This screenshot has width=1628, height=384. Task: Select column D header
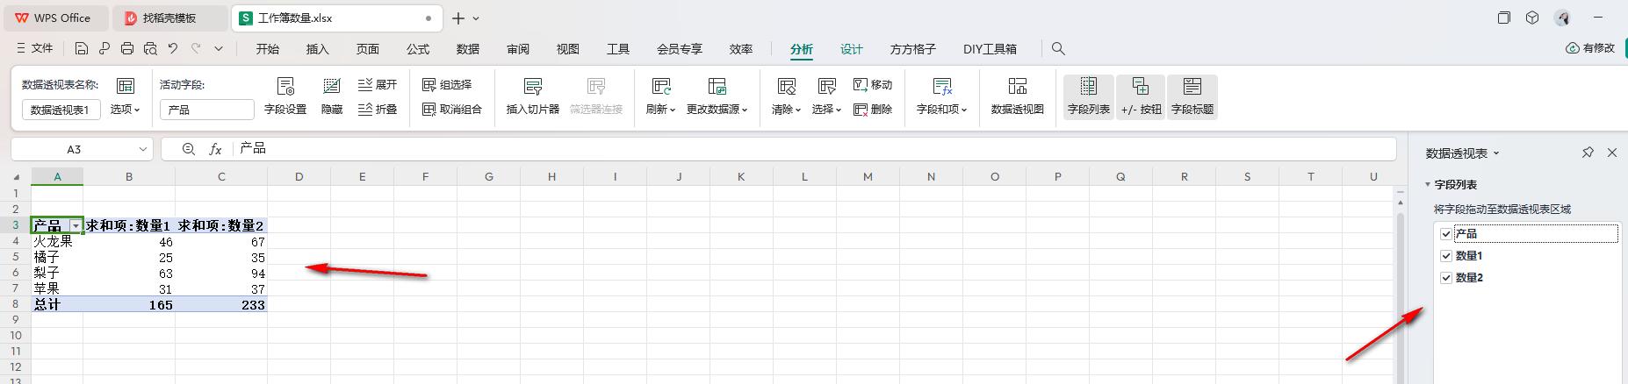299,177
